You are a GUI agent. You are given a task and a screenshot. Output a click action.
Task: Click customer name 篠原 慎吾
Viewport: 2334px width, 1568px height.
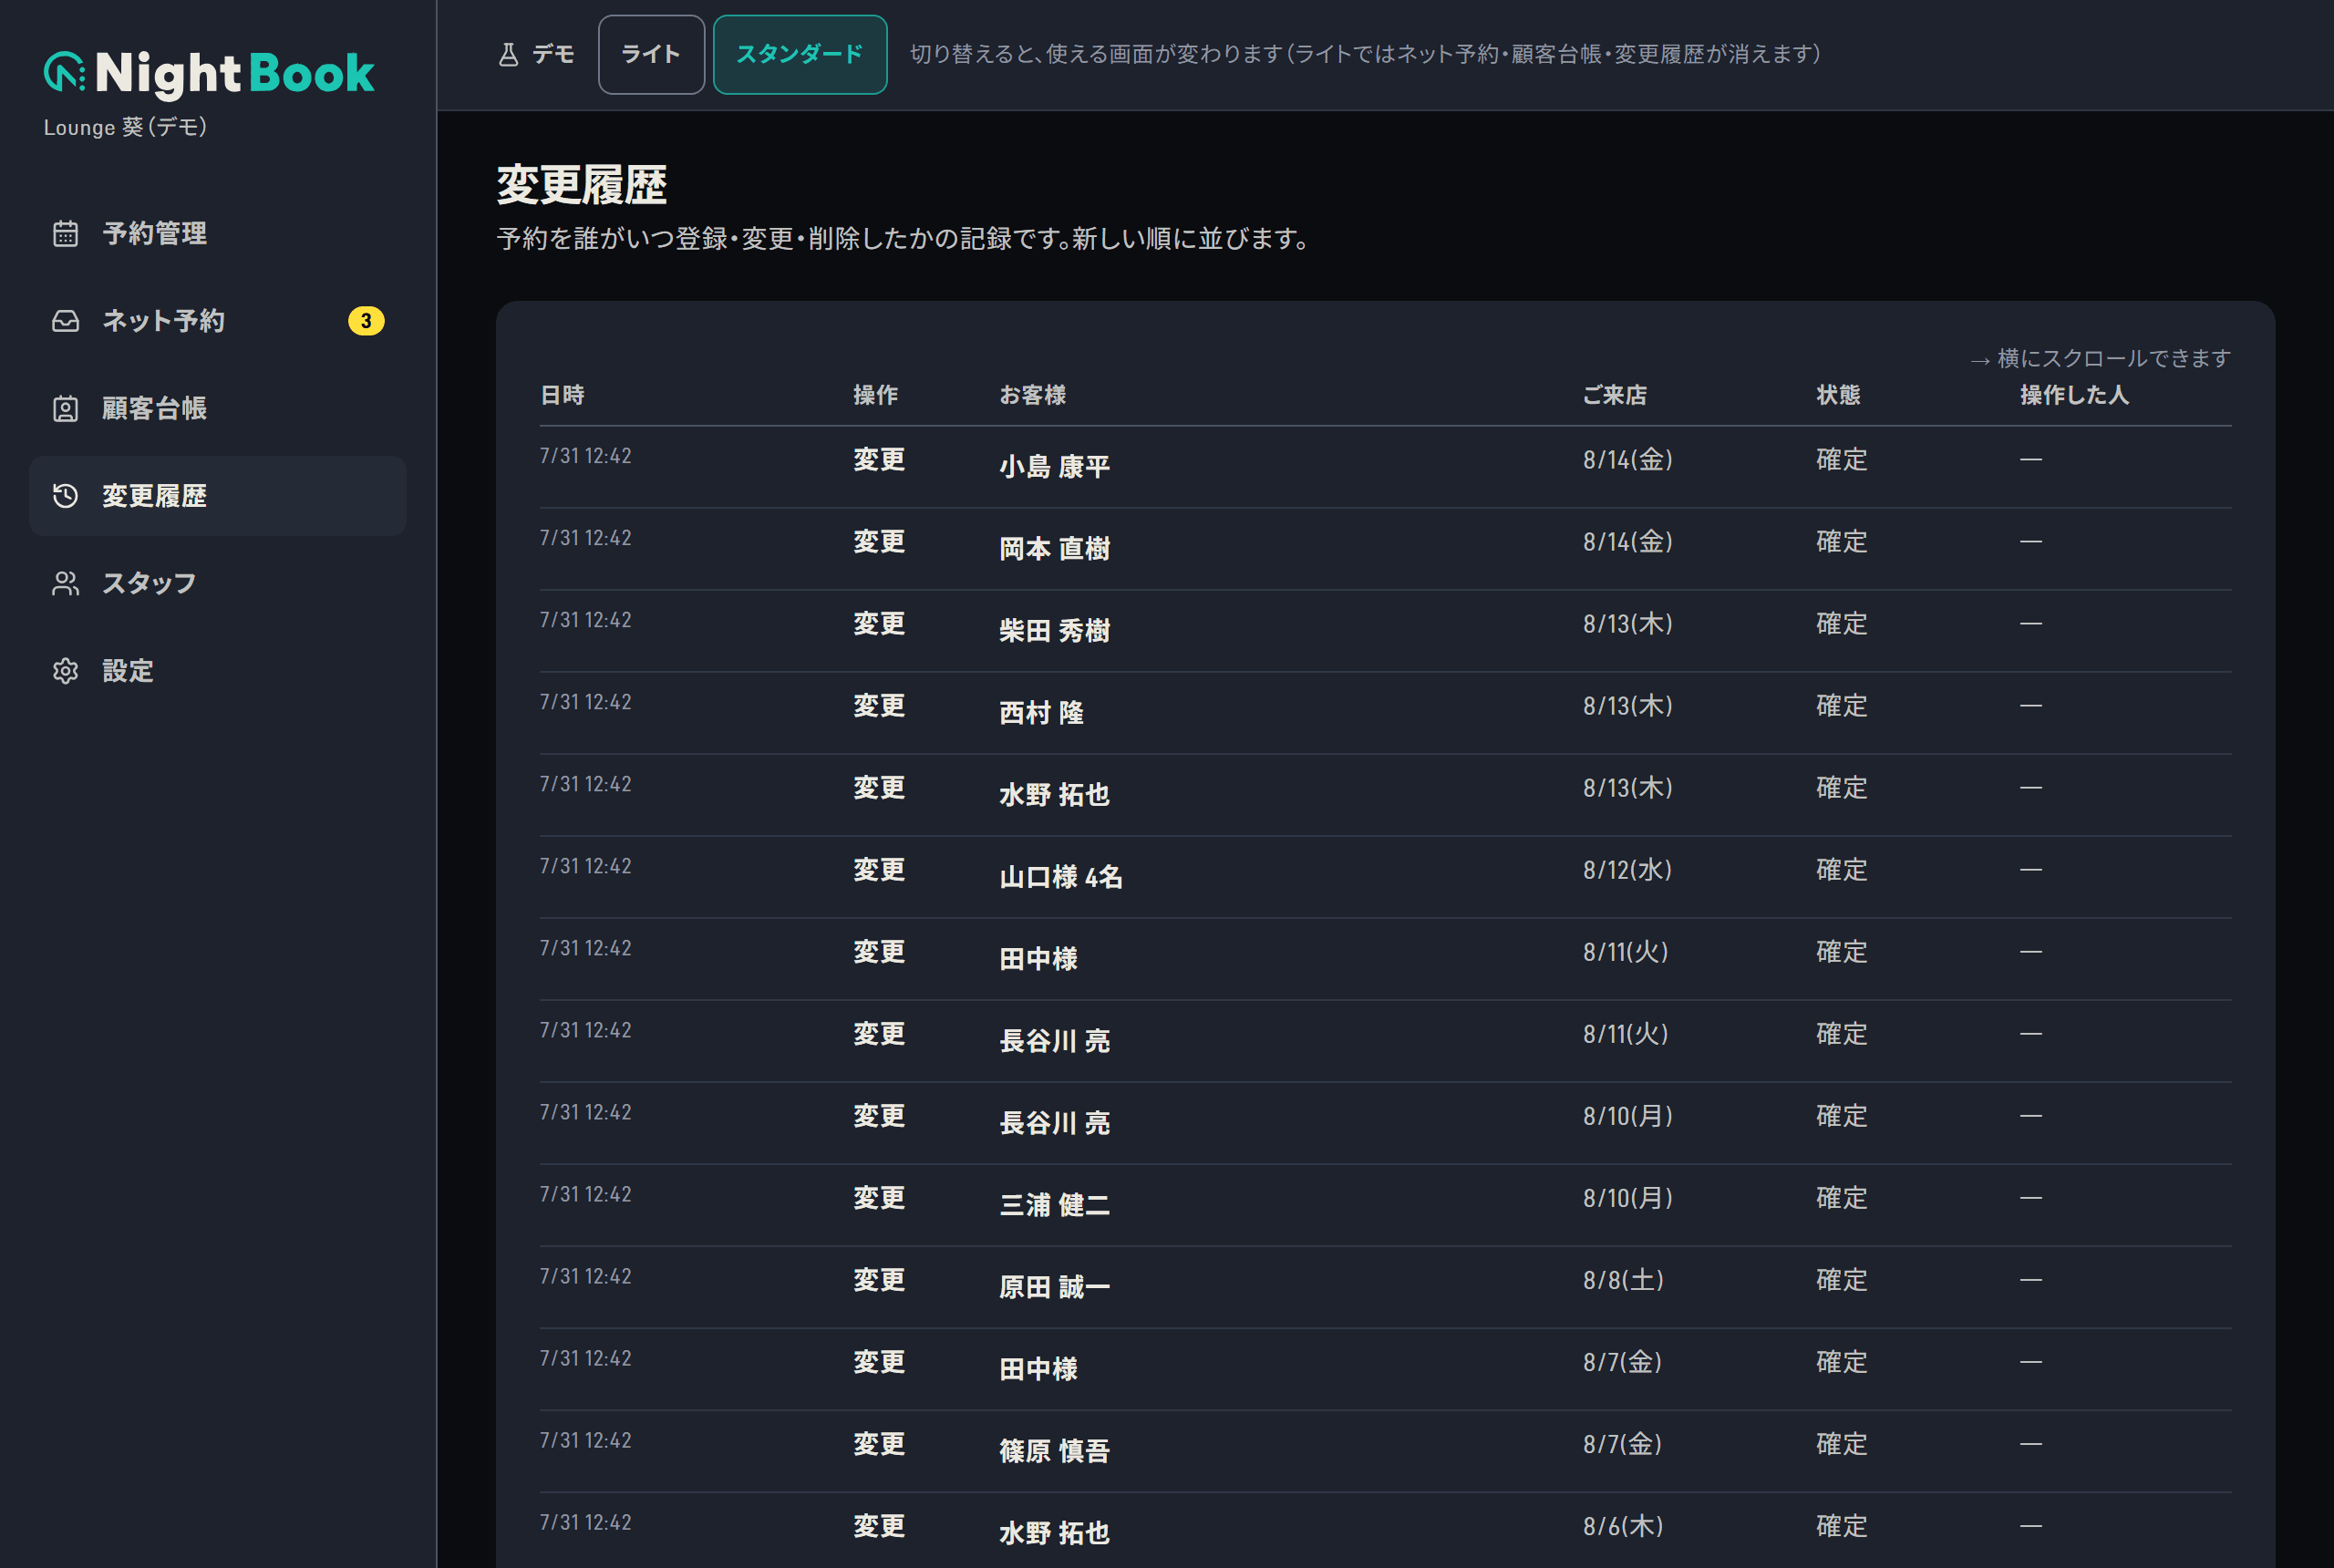point(1054,1451)
